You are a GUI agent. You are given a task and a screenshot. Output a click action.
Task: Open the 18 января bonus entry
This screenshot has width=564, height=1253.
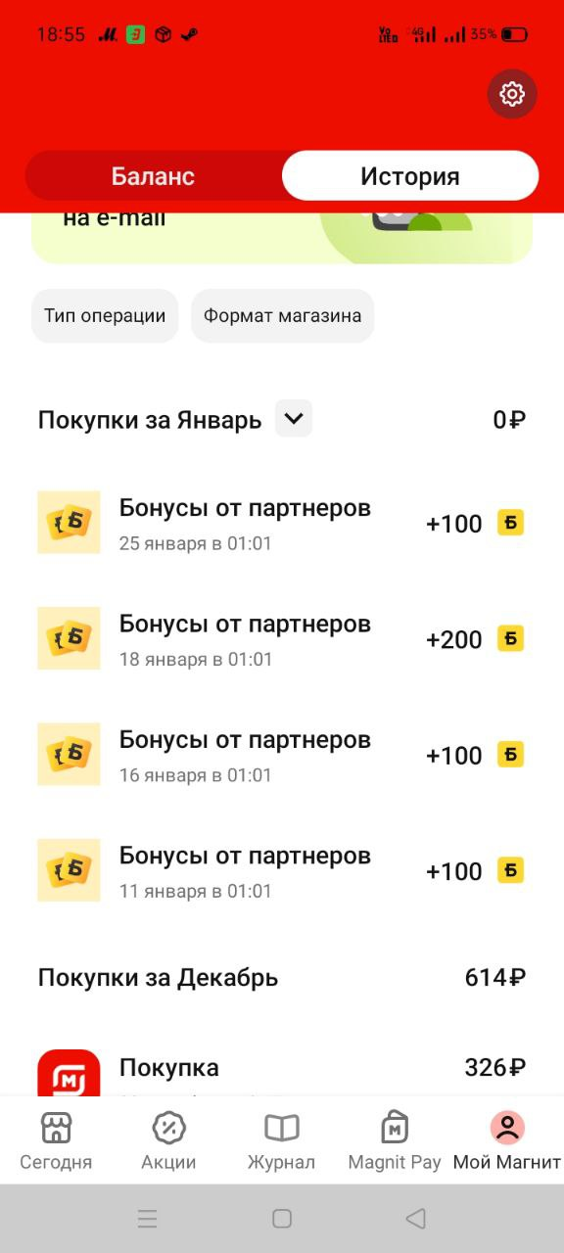click(282, 639)
